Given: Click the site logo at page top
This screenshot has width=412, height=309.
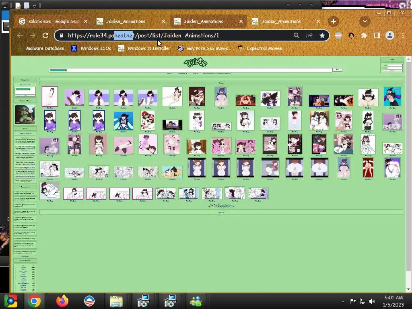Looking at the screenshot, I should click(x=196, y=62).
